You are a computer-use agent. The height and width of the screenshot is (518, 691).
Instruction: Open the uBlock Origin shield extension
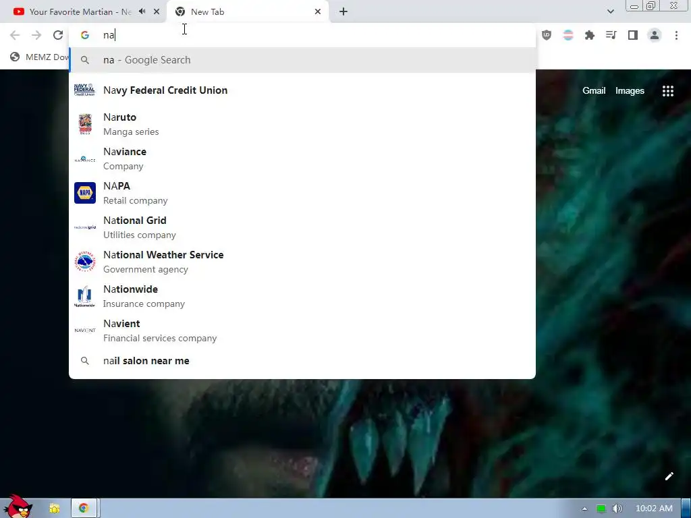[547, 35]
